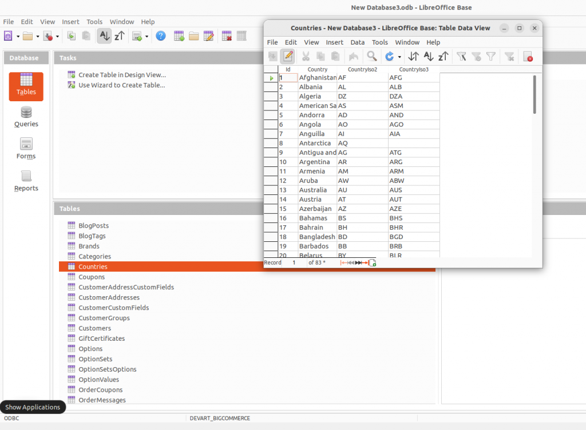Image resolution: width=586 pixels, height=430 pixels.
Task: Click the Paste icon in data view toolbar
Action: pyautogui.click(x=335, y=57)
